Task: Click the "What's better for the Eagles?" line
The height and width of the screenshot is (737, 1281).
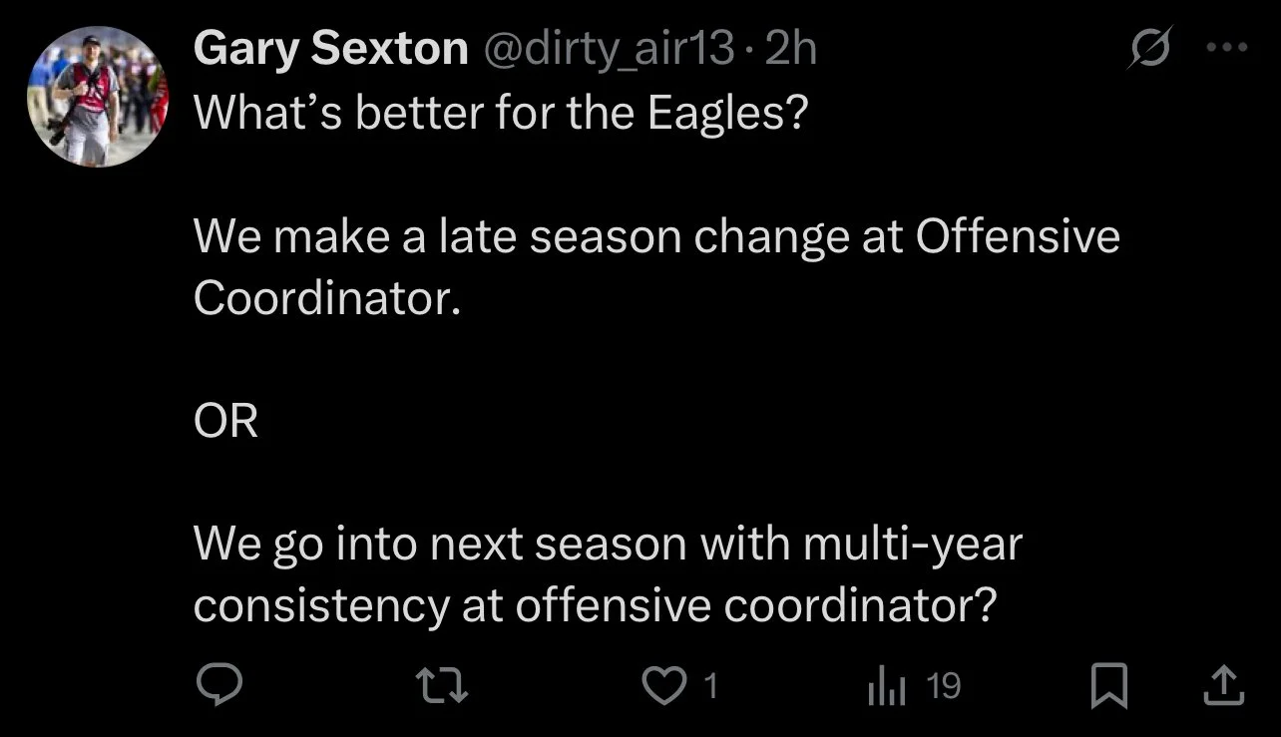Action: (499, 114)
